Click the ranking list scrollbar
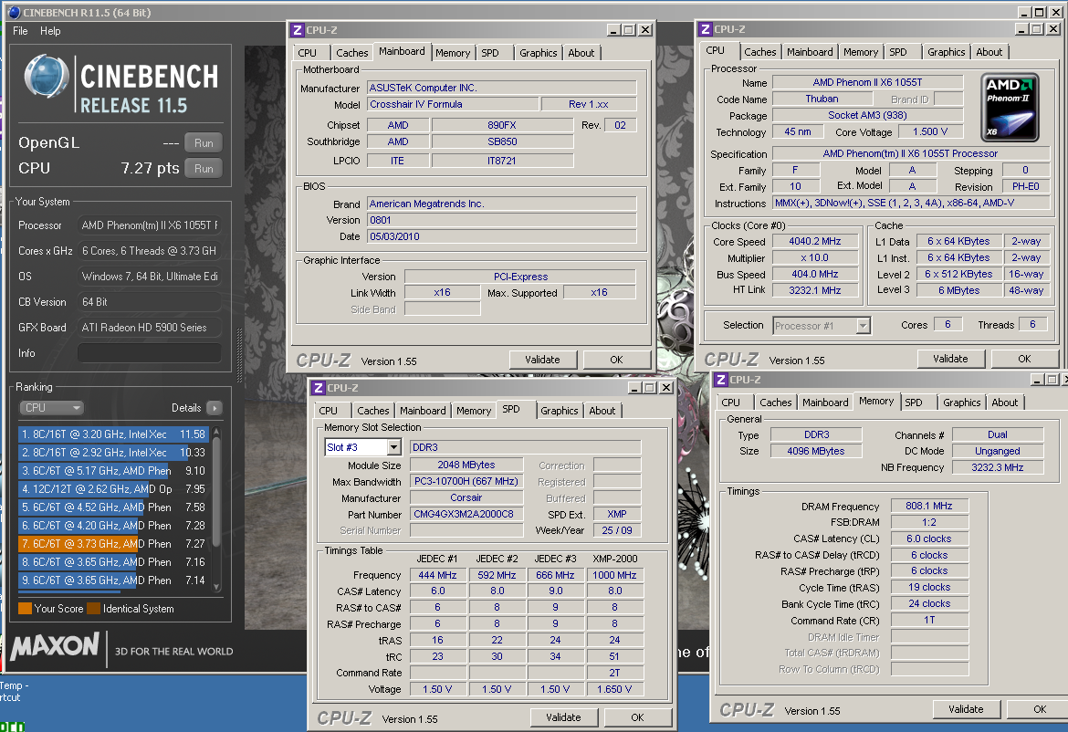The image size is (1068, 732). pos(216,492)
